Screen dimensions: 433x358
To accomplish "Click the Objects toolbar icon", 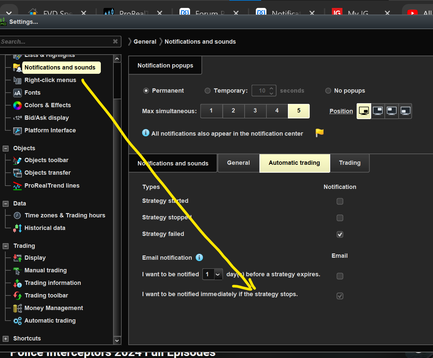I will [x=17, y=160].
